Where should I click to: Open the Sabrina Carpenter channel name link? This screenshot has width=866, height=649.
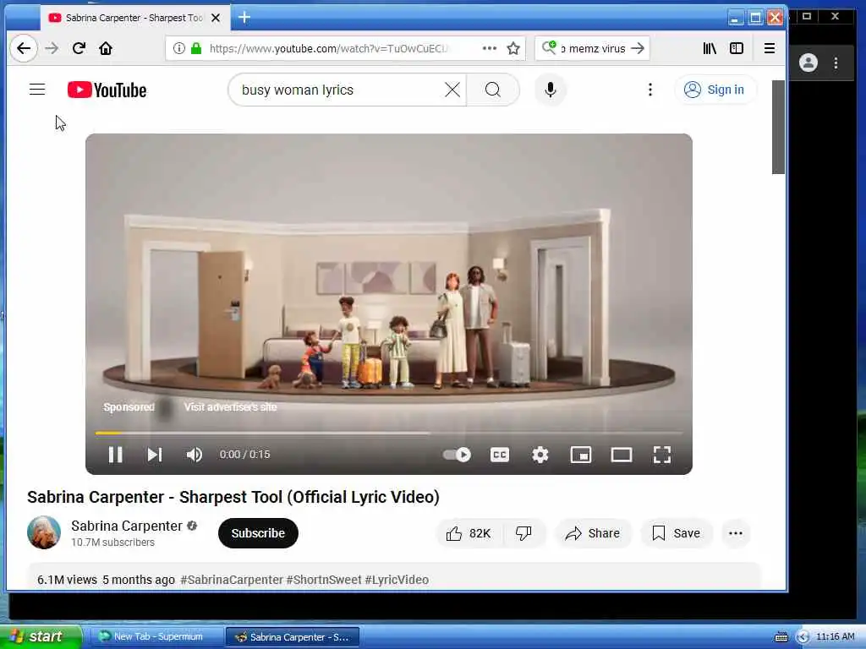click(x=127, y=526)
